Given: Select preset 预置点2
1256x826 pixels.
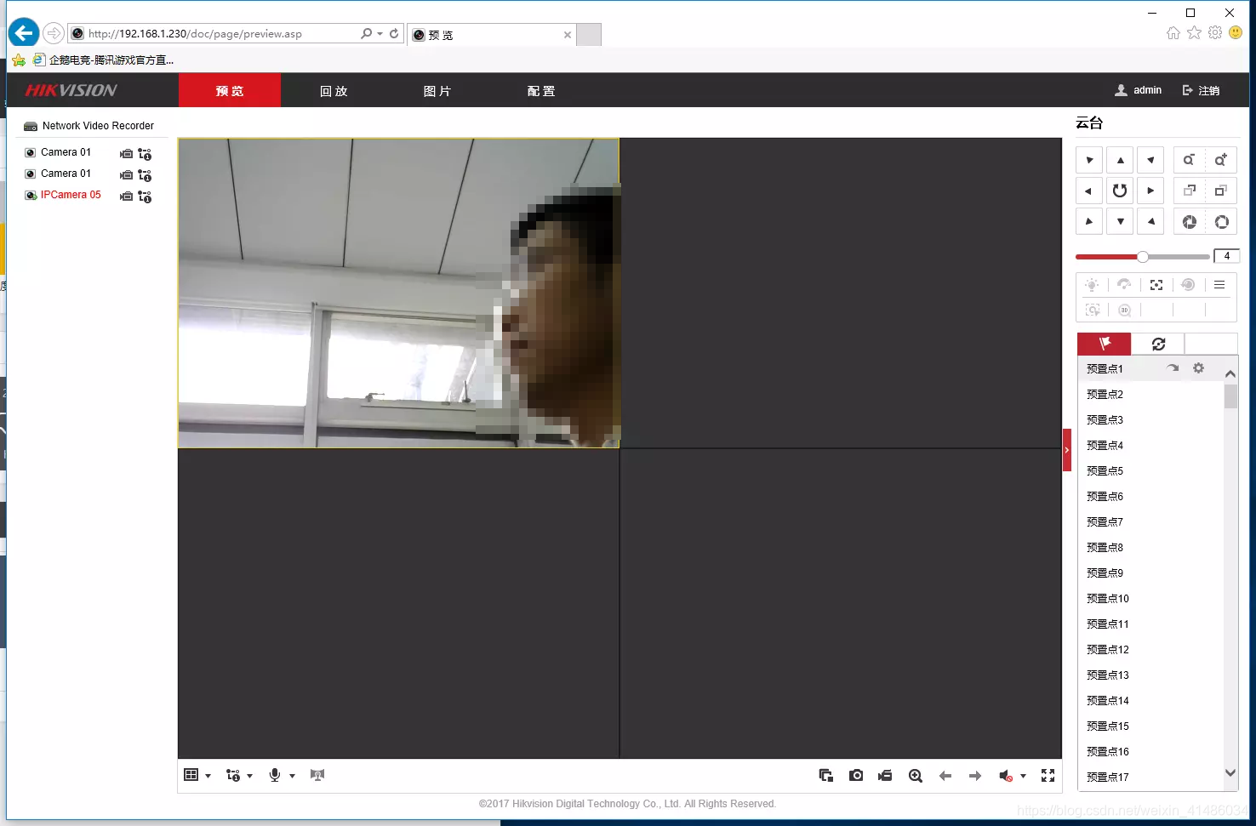Looking at the screenshot, I should (1150, 394).
